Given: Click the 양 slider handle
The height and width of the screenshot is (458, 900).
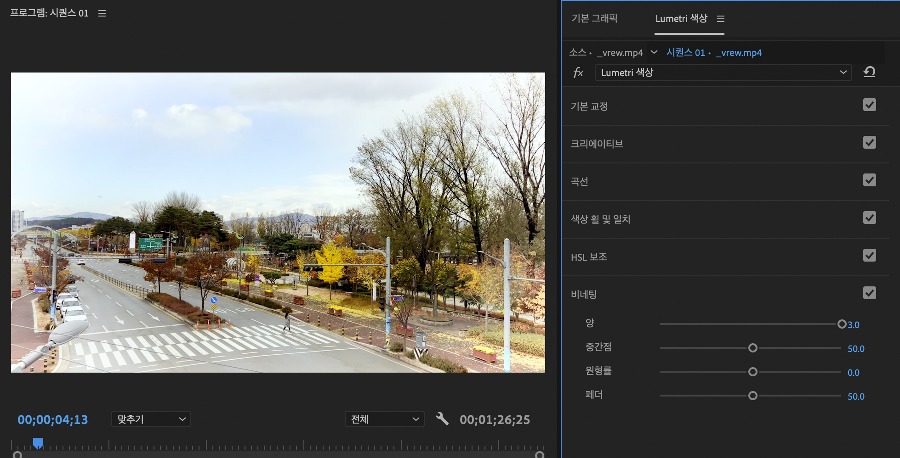Looking at the screenshot, I should [842, 324].
